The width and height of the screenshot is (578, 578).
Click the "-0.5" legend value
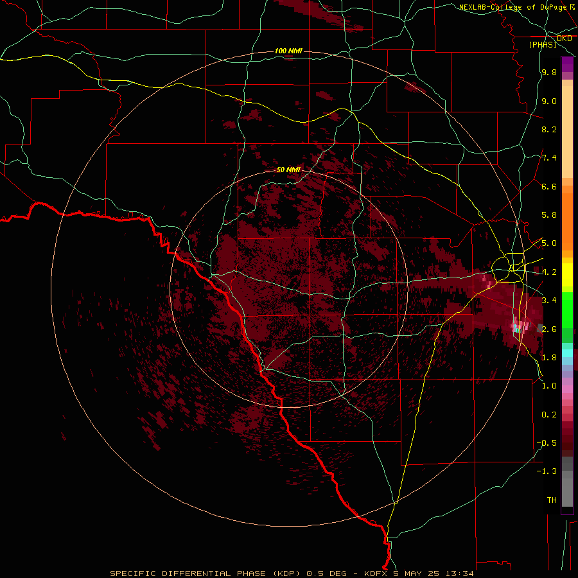pos(547,443)
